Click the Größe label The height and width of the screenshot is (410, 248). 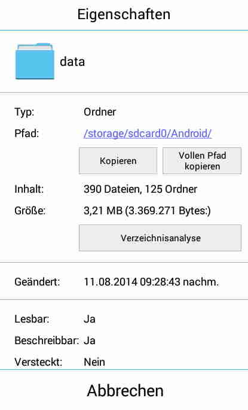tap(30, 211)
